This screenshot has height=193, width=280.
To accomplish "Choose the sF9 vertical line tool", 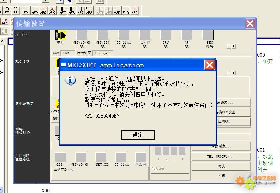I will pos(35,11).
